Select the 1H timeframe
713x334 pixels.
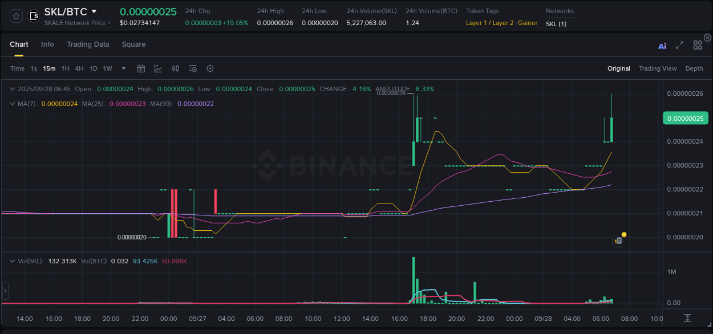click(x=66, y=68)
